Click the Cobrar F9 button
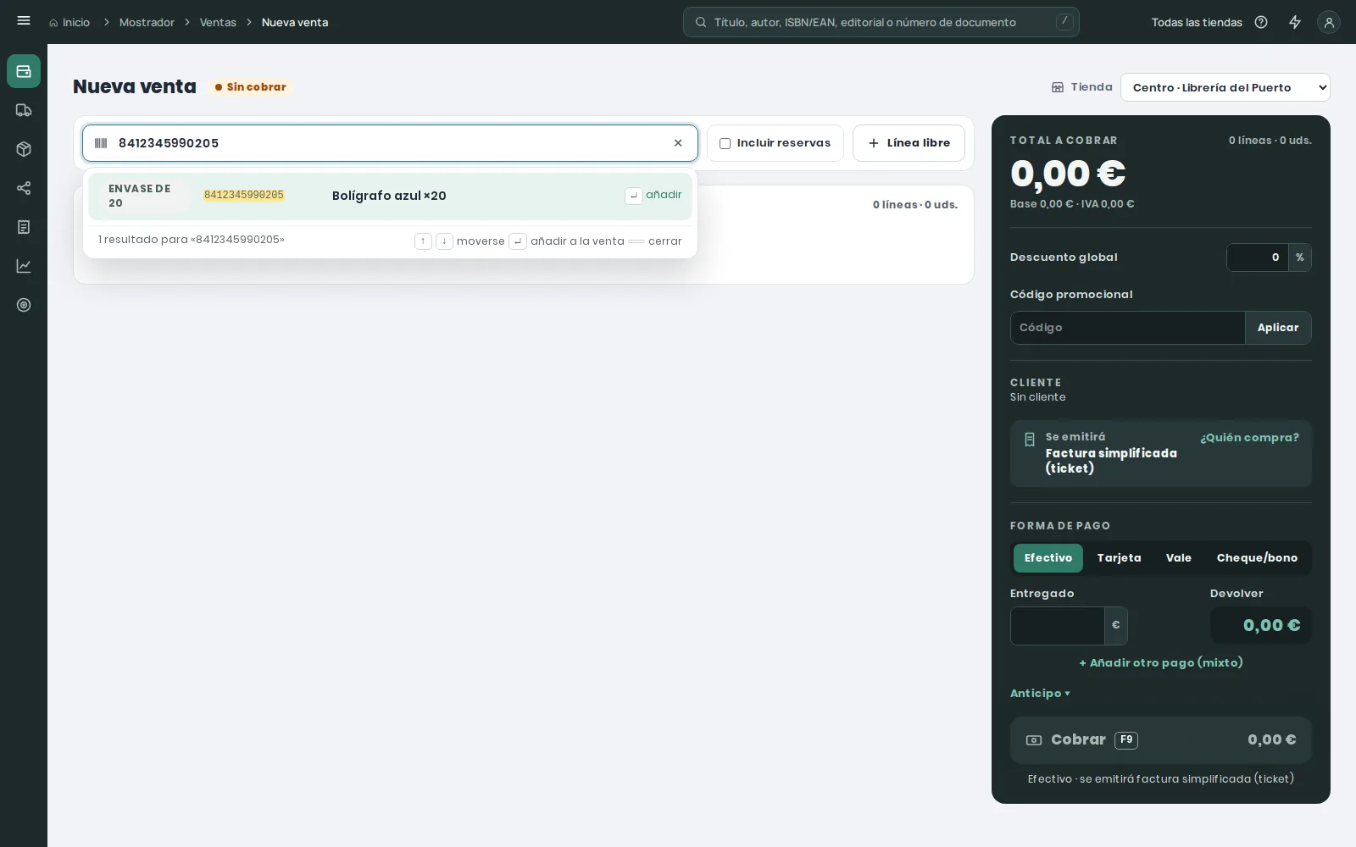This screenshot has width=1356, height=847. click(1161, 740)
